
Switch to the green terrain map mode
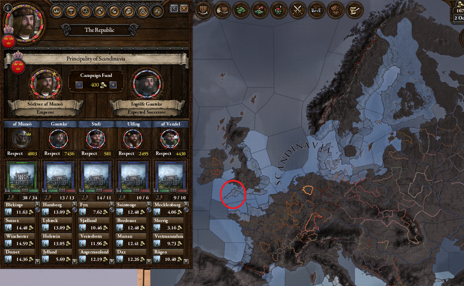(x=241, y=10)
